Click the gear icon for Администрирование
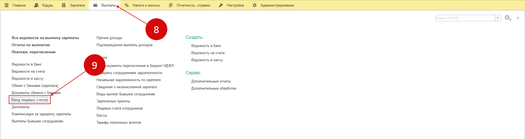Screen dimensions: 525x139 coord(255,5)
